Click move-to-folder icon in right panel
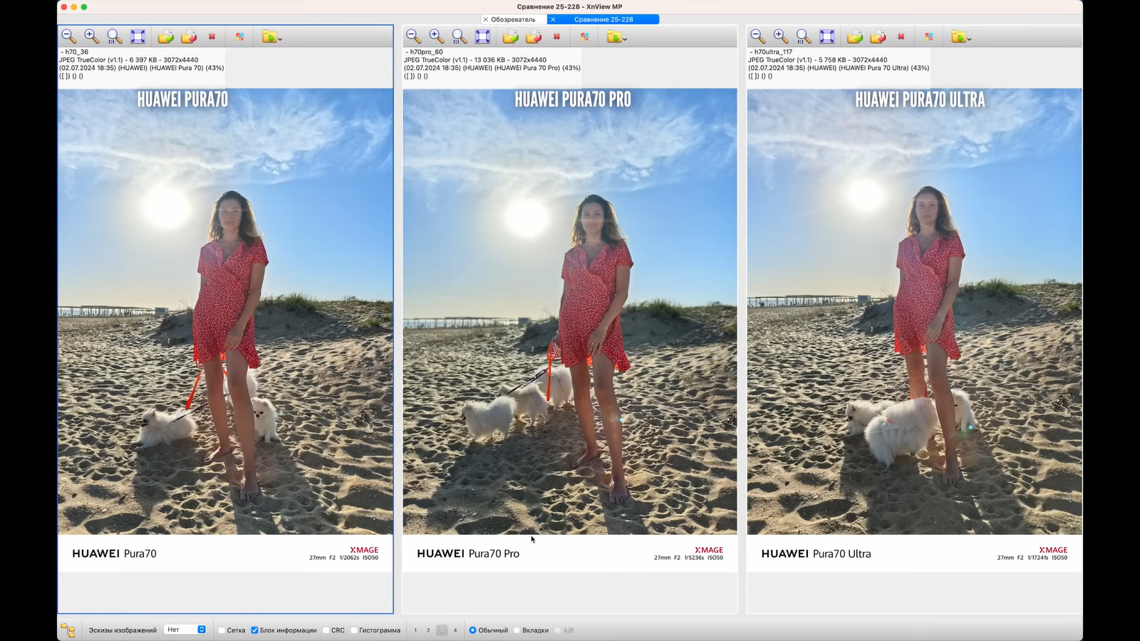The image size is (1140, 641). [x=878, y=36]
